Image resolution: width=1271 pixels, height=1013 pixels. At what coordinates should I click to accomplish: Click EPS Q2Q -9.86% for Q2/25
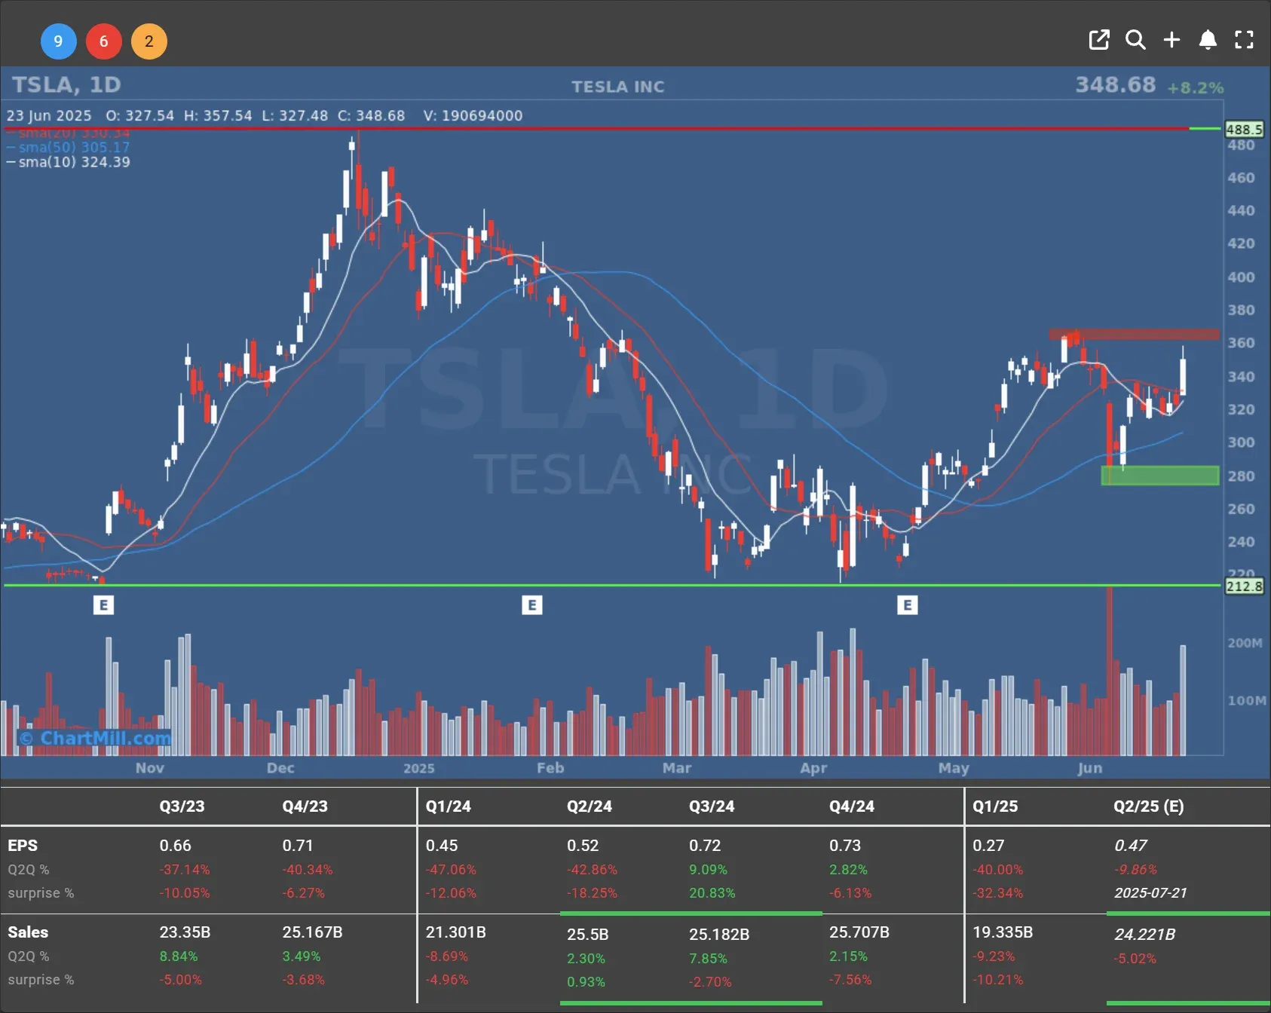point(1135,870)
